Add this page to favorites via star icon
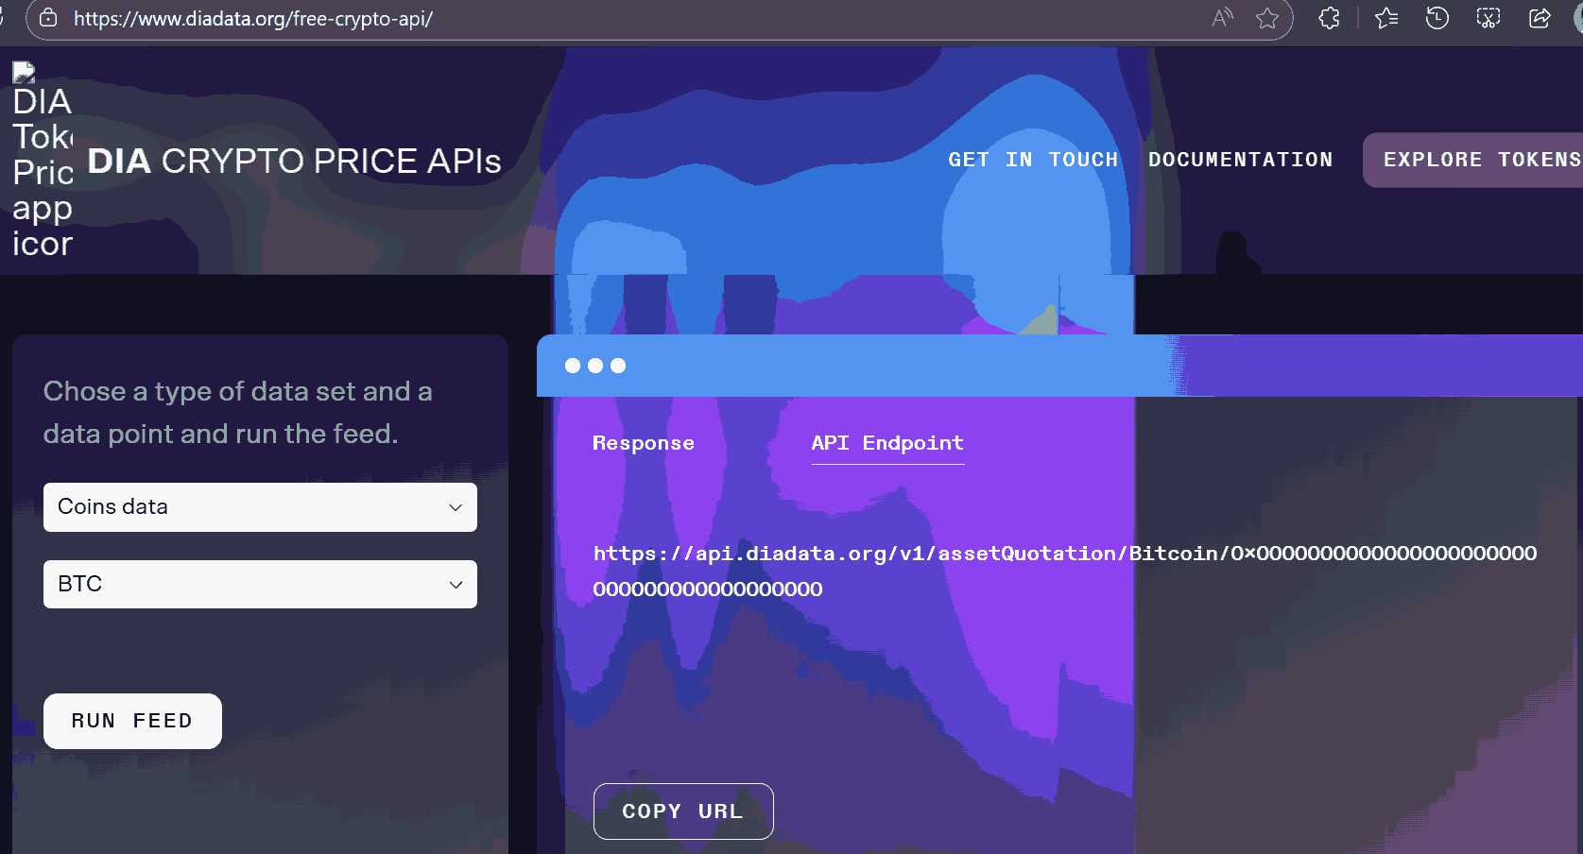Image resolution: width=1583 pixels, height=854 pixels. pos(1266,18)
